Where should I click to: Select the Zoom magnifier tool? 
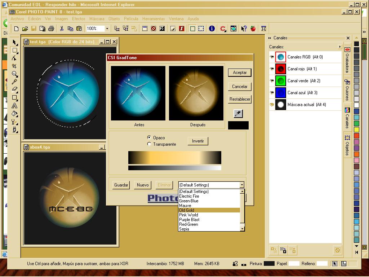tap(14, 74)
